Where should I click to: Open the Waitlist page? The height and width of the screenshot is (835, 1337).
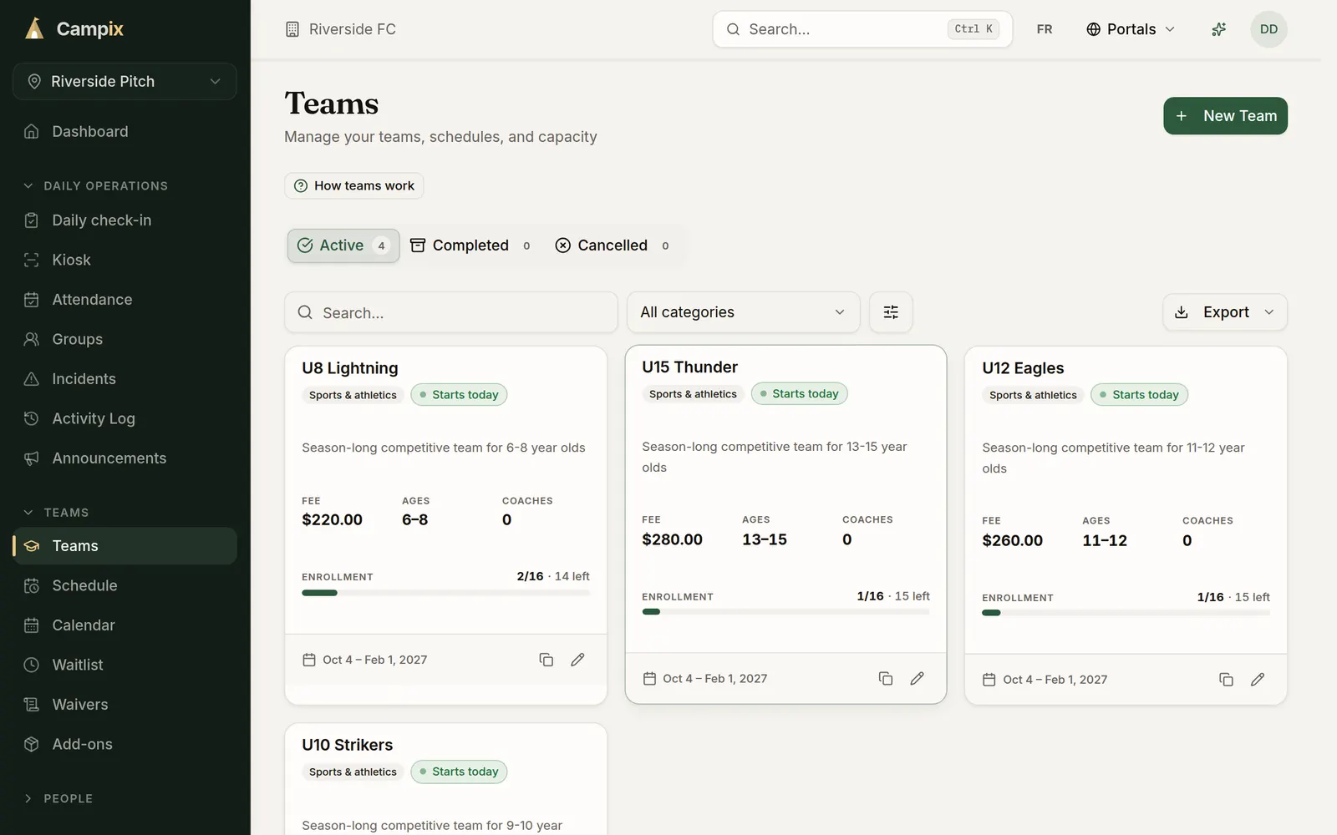coord(125,665)
